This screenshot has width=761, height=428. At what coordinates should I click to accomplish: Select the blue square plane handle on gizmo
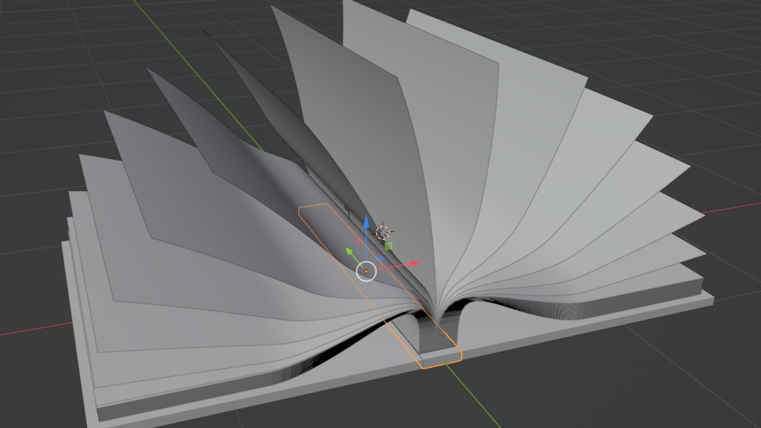click(380, 259)
